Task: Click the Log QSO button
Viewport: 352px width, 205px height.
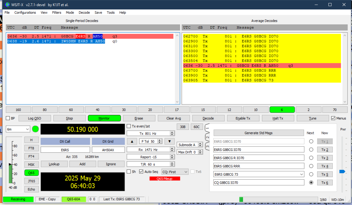Action: [35, 118]
